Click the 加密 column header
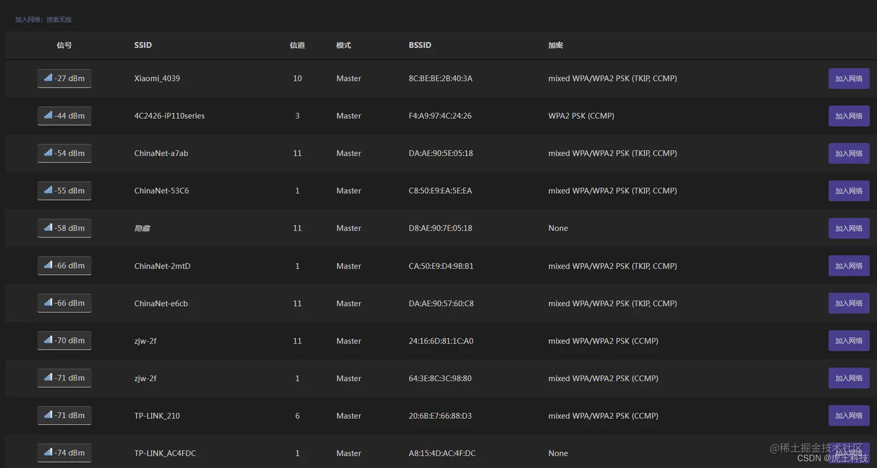 556,45
